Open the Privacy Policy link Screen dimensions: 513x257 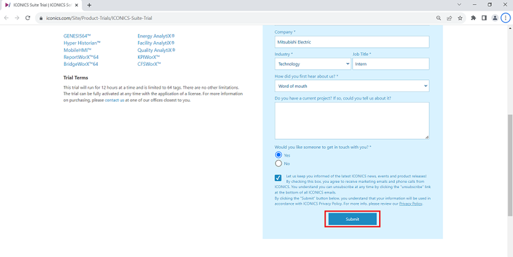pyautogui.click(x=411, y=204)
